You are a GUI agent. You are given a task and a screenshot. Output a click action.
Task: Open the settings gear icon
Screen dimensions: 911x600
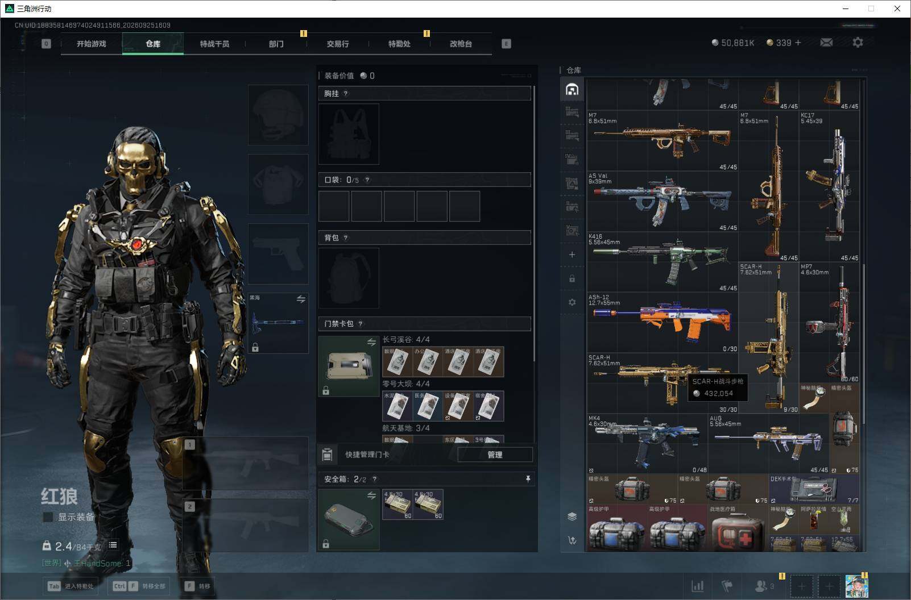(858, 43)
